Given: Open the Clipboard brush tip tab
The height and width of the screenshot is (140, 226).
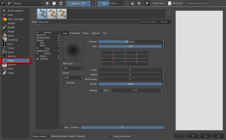Looking at the screenshot, I should coord(95,33).
